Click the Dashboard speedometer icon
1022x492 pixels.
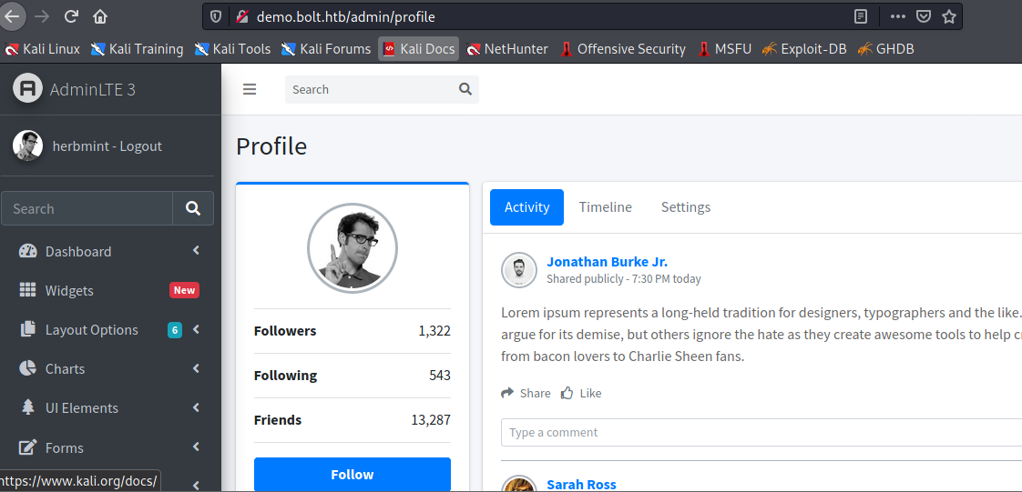[x=28, y=251]
